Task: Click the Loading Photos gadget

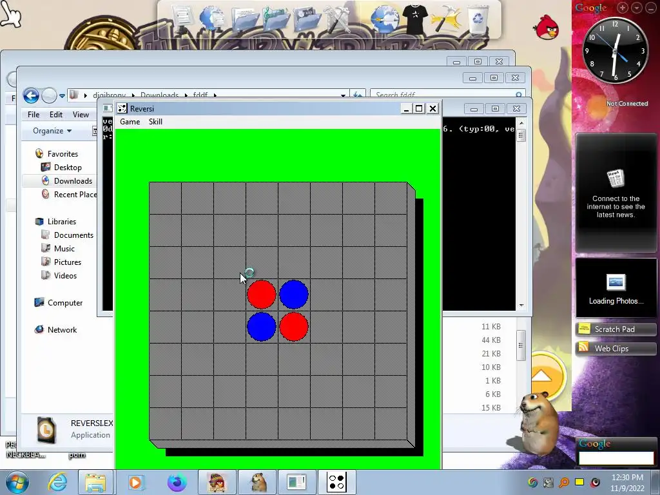Action: (616, 288)
